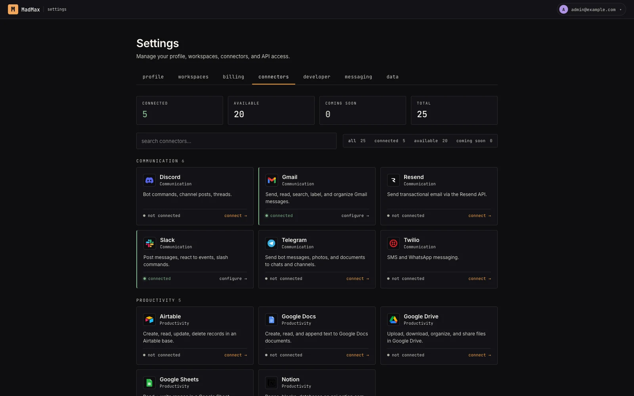Click the Coming Soon 0 stat card

[x=363, y=110]
